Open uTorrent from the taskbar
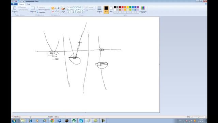The image size is (218, 123). [74, 121]
